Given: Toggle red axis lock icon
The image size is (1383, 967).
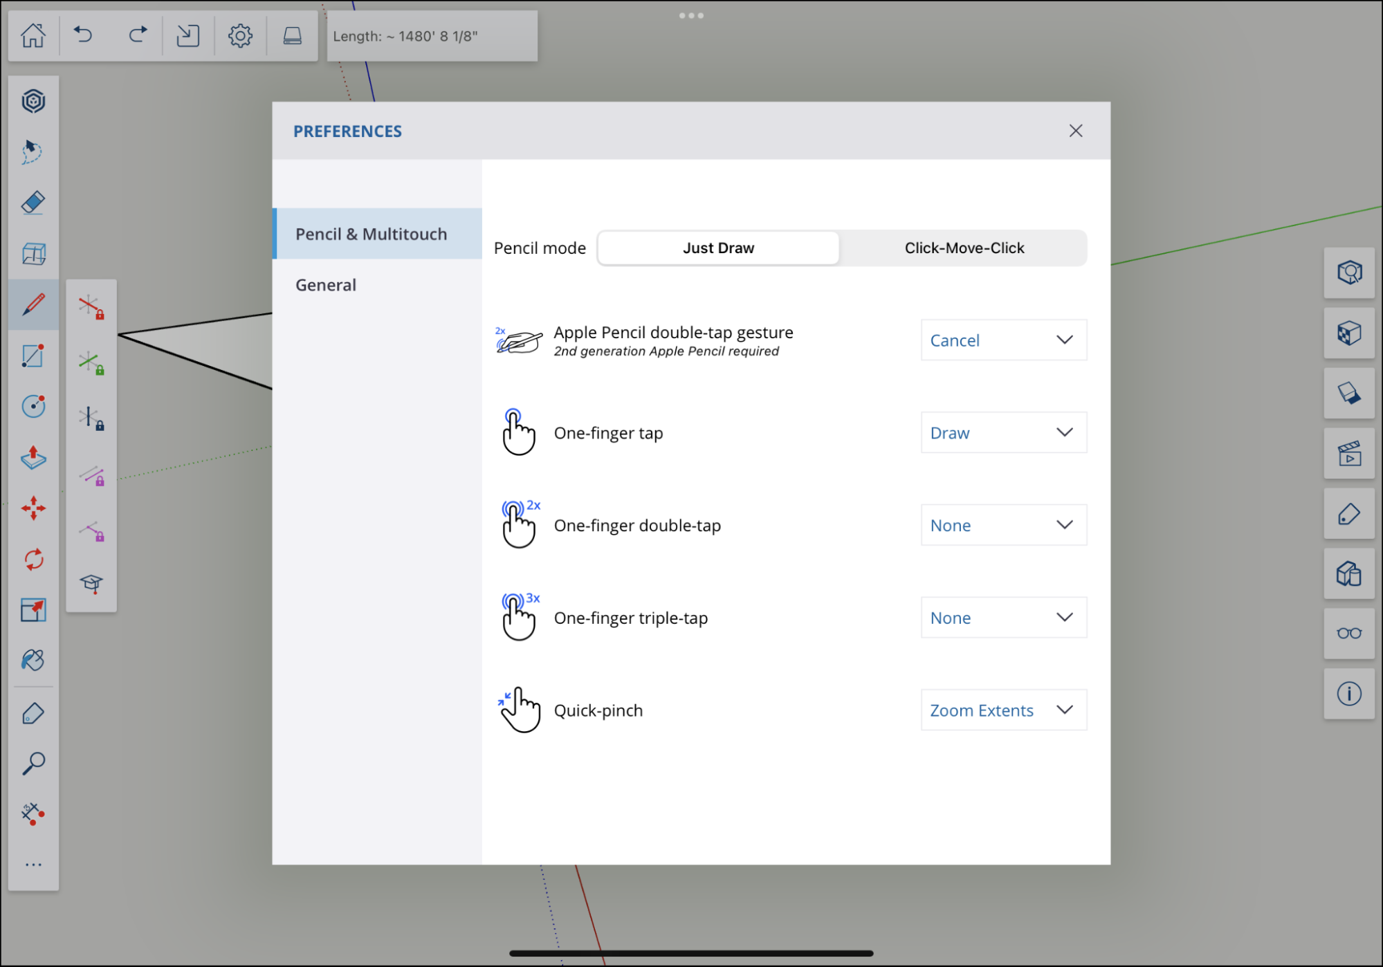Looking at the screenshot, I should point(91,306).
